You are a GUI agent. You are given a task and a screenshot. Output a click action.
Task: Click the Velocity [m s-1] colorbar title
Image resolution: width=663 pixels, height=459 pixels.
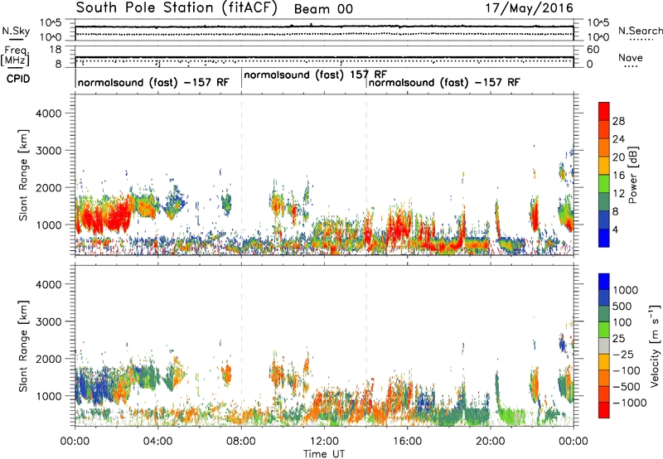655,345
